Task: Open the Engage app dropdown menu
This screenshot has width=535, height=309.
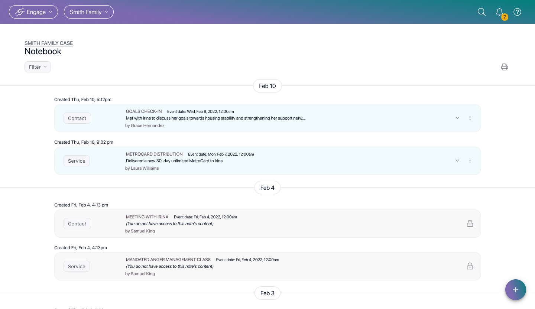Action: tap(33, 12)
